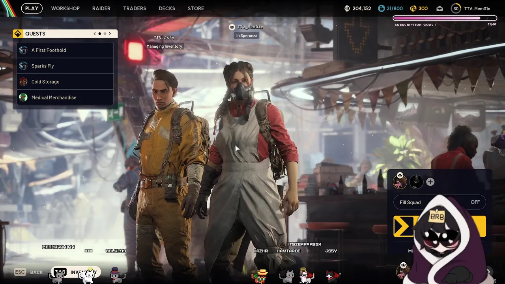Image resolution: width=505 pixels, height=284 pixels.
Task: Go to next quests page arrow
Action: tap(110, 34)
